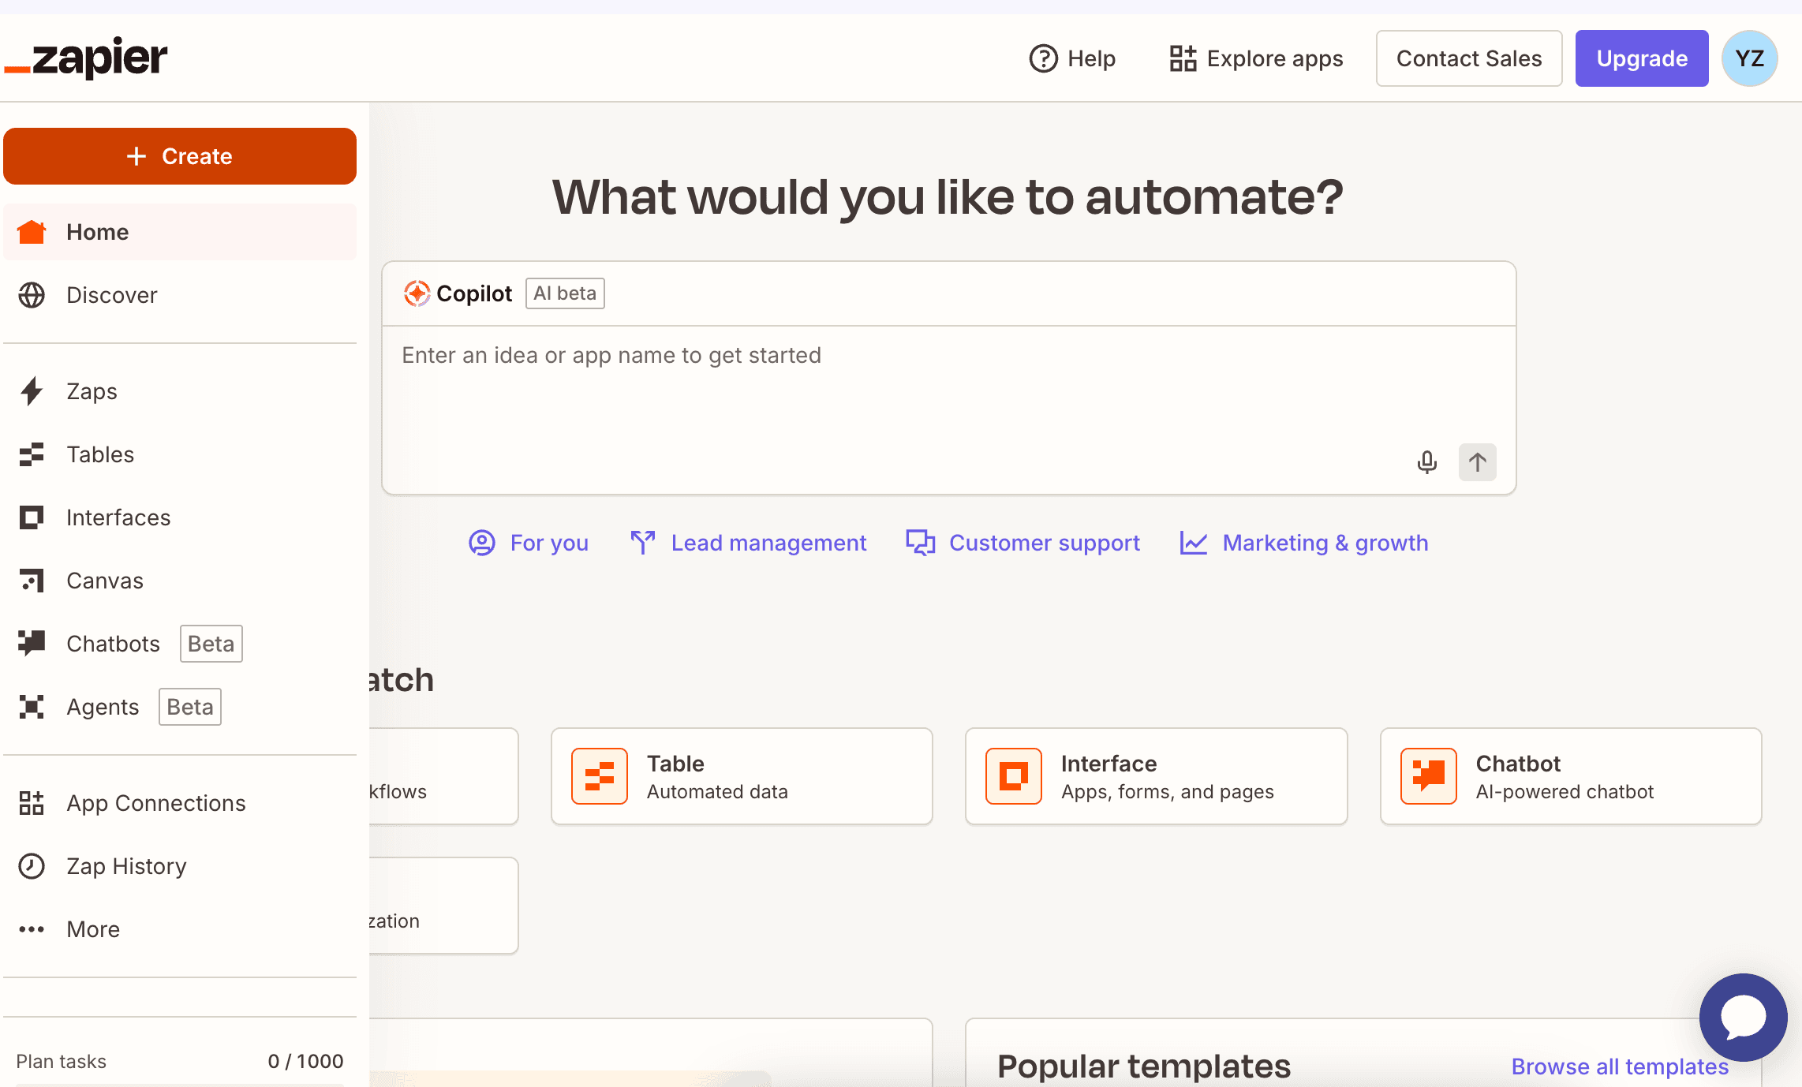Viewport: 1802px width, 1087px height.
Task: Click the YZ profile avatar
Action: [1749, 58]
